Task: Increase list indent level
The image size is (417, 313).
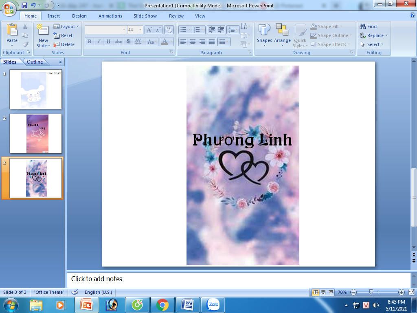Action: (x=221, y=29)
